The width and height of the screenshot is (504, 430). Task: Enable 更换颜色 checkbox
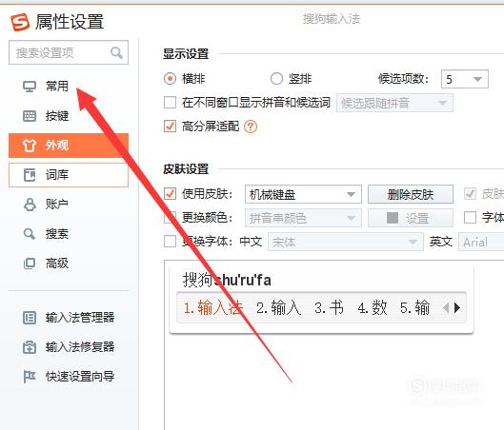(x=170, y=218)
